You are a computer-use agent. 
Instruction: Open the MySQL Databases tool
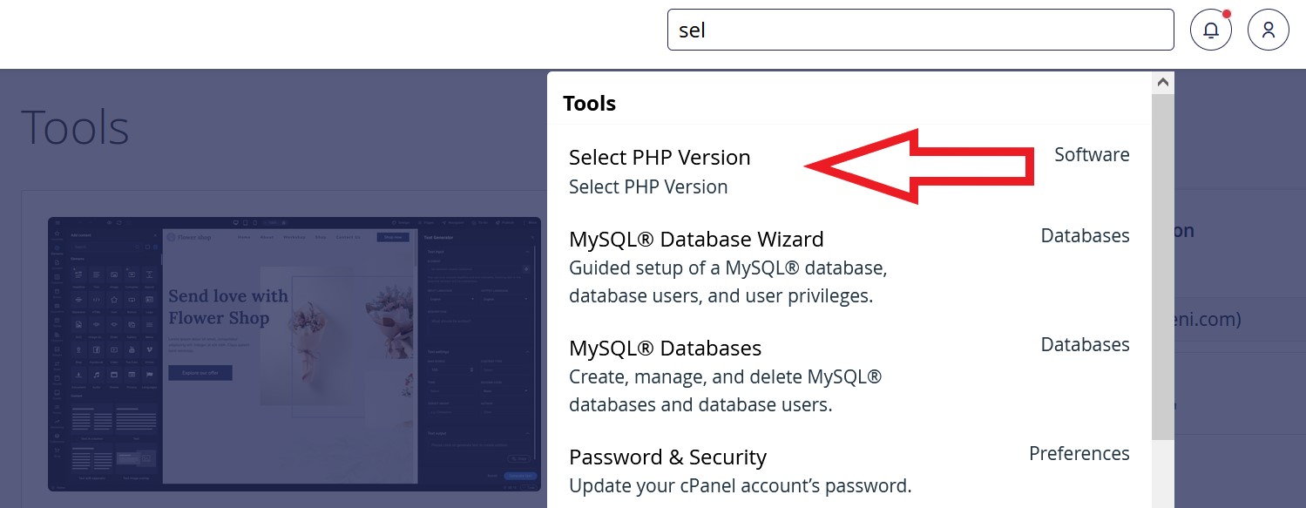666,348
